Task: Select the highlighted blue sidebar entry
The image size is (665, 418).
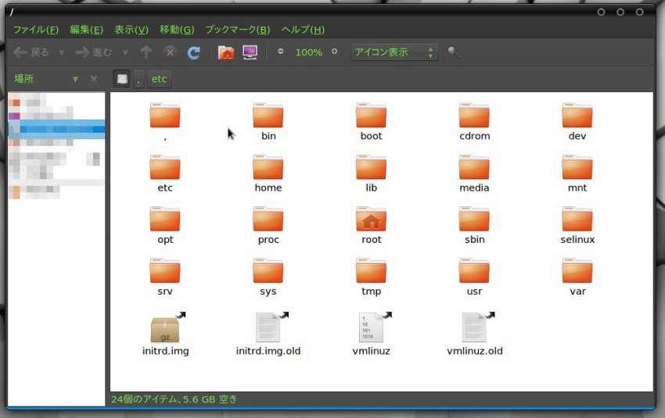Action: tap(56, 129)
